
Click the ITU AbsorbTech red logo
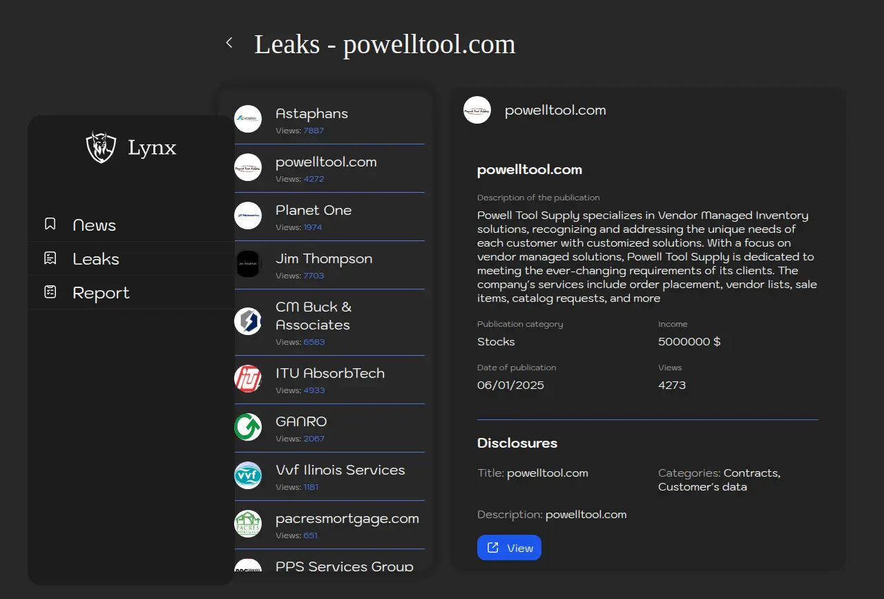click(x=248, y=379)
